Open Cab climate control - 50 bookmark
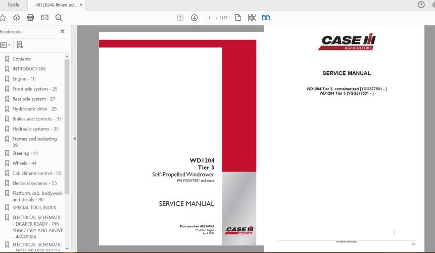The image size is (435, 253). point(36,173)
